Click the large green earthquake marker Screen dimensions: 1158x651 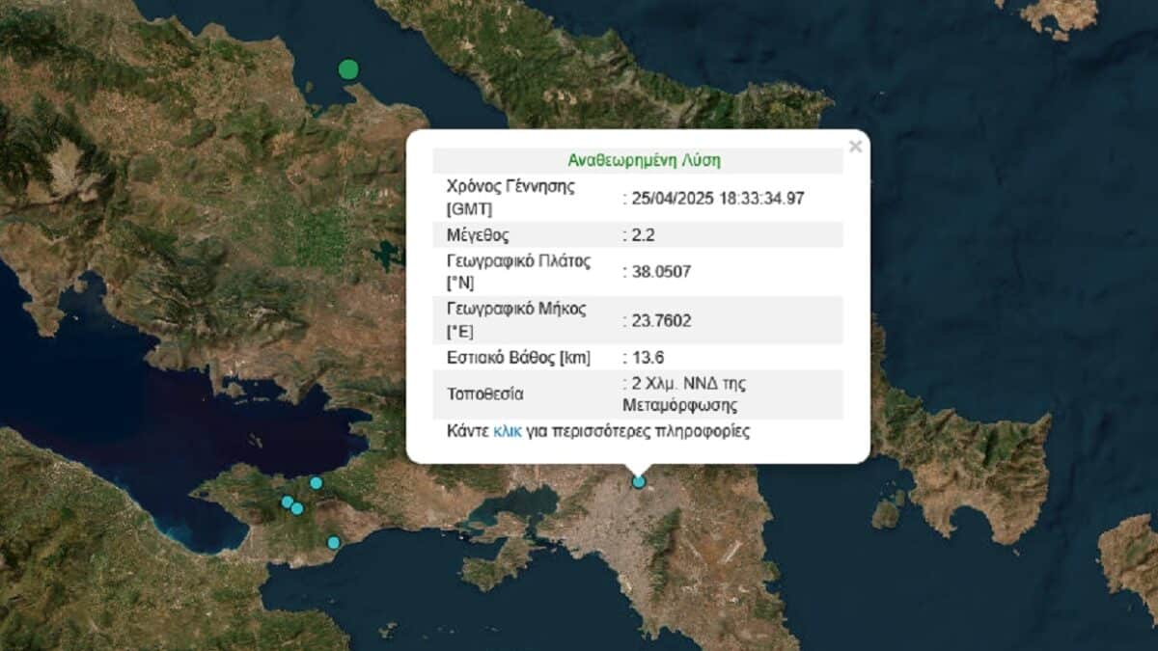pyautogui.click(x=348, y=68)
